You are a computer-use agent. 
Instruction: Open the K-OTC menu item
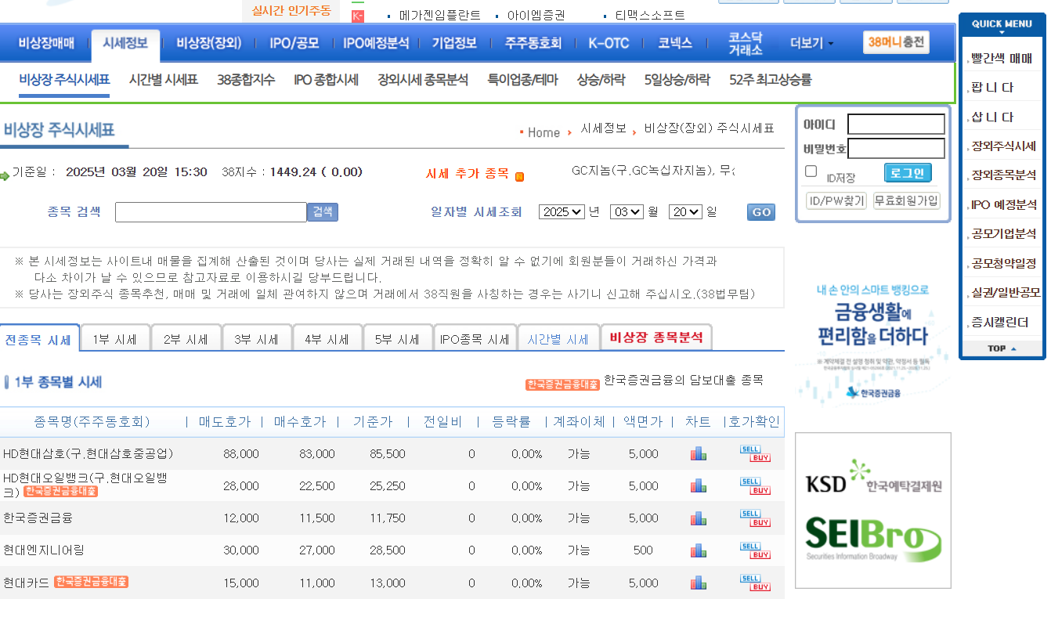608,43
